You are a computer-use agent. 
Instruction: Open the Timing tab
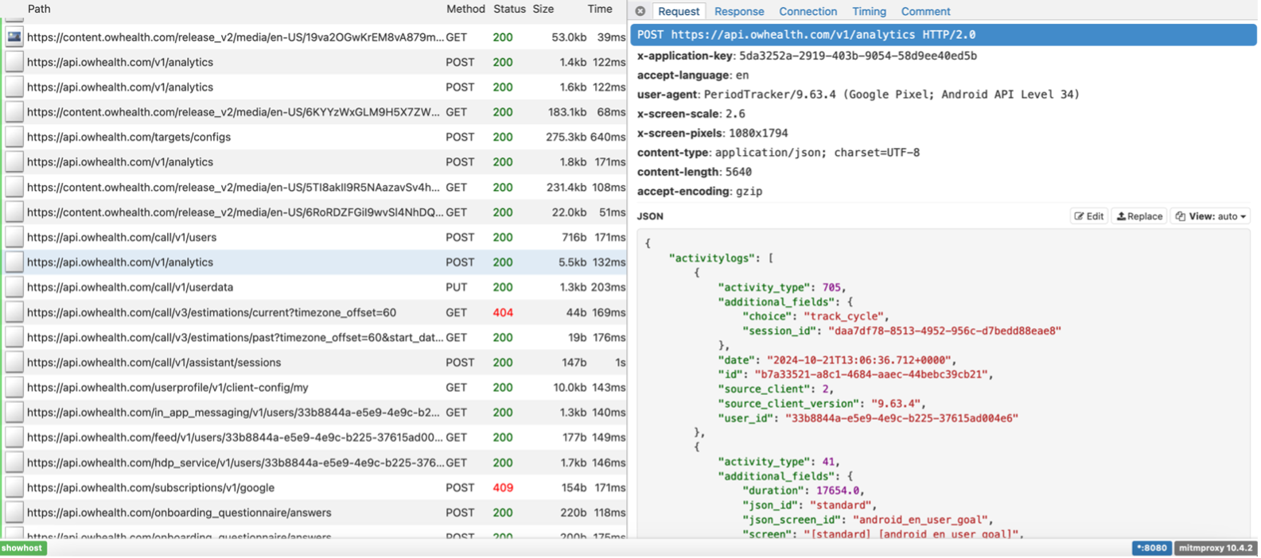(x=869, y=11)
